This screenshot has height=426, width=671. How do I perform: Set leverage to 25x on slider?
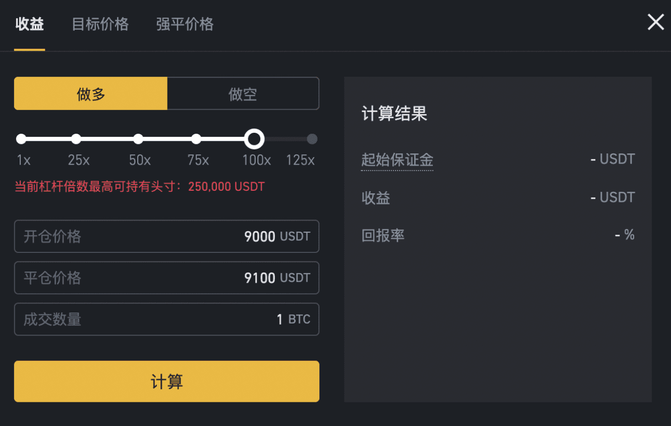tap(77, 139)
